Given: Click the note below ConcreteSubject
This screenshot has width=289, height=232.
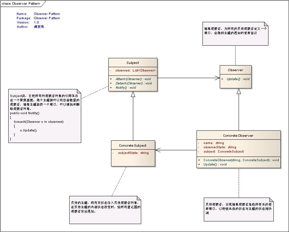Looking at the screenshot, I should [x=105, y=209].
